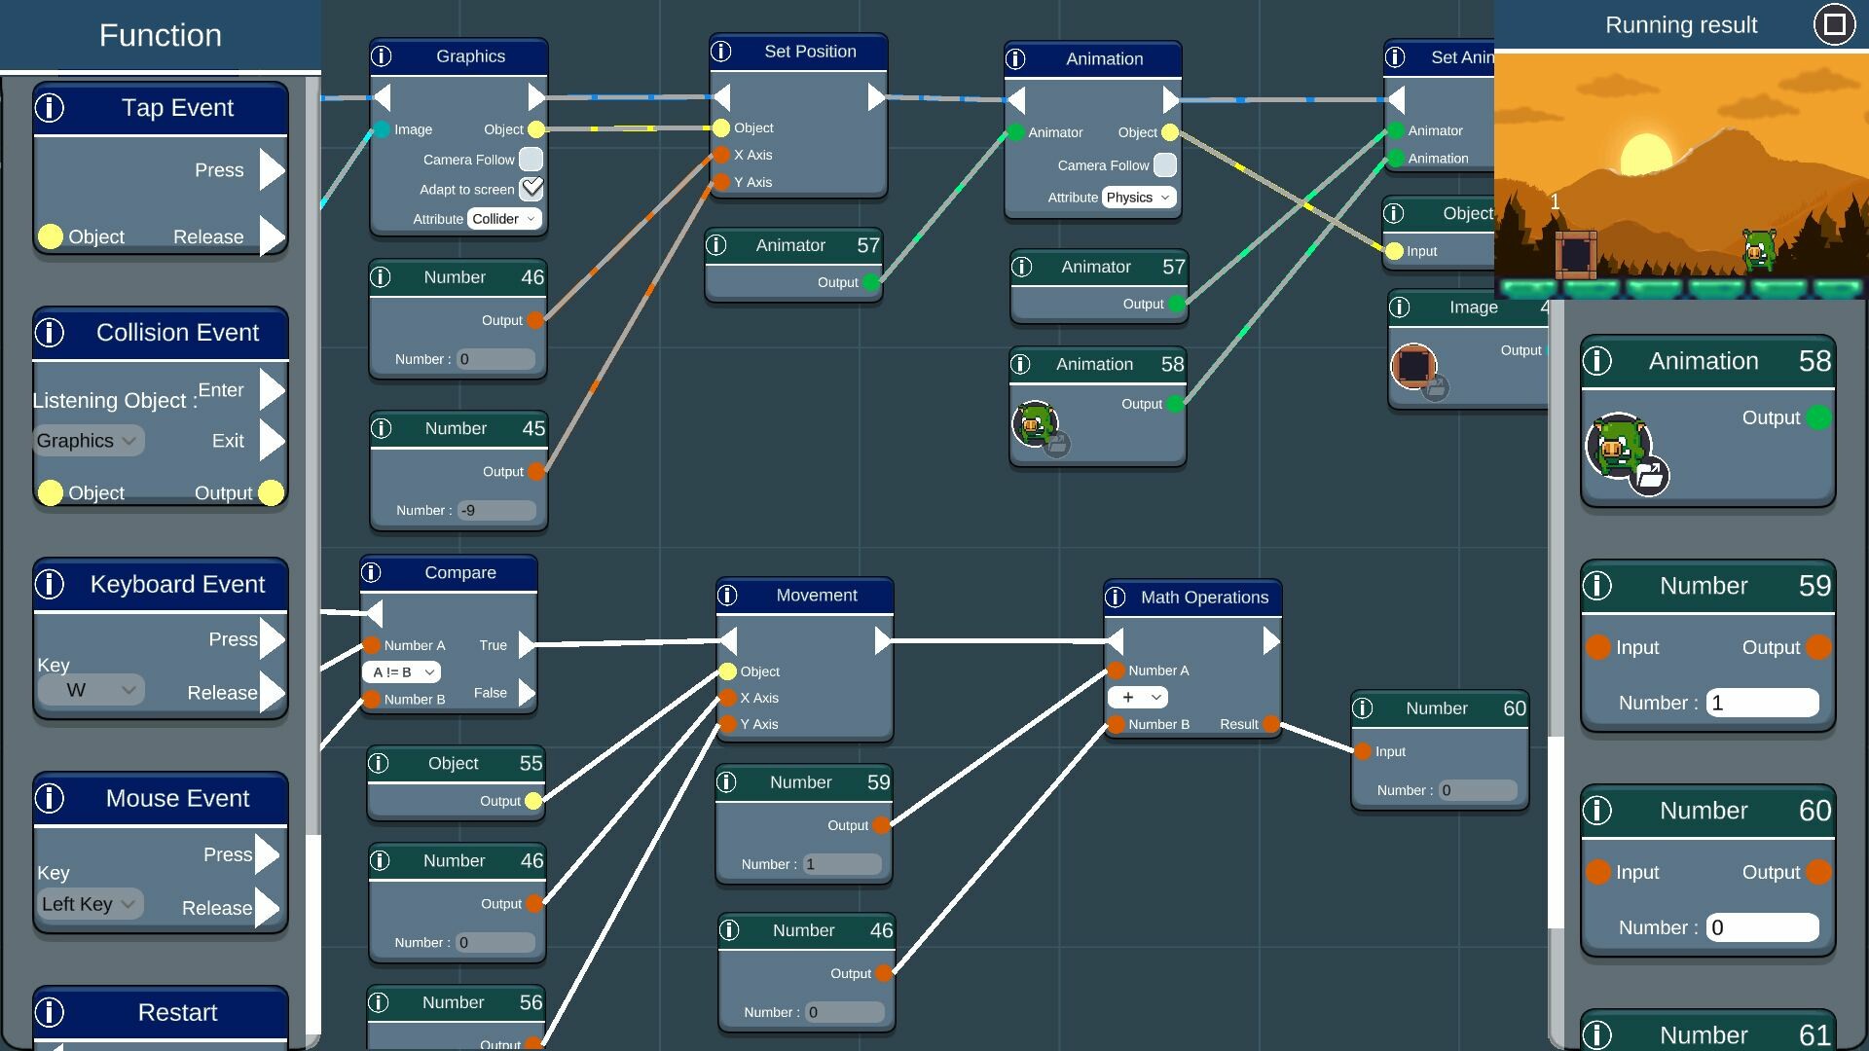
Task: Open the Function panel header
Action: tap(160, 35)
